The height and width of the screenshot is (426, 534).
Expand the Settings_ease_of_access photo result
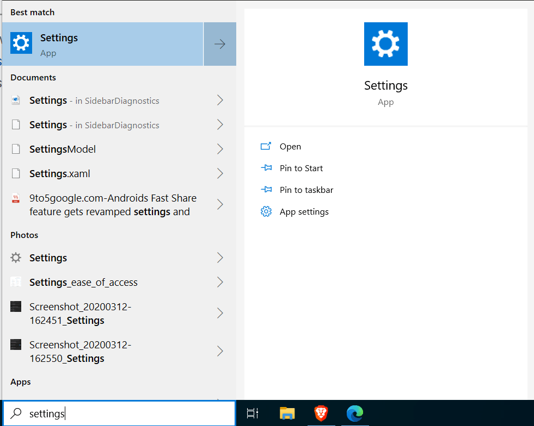[x=220, y=282]
